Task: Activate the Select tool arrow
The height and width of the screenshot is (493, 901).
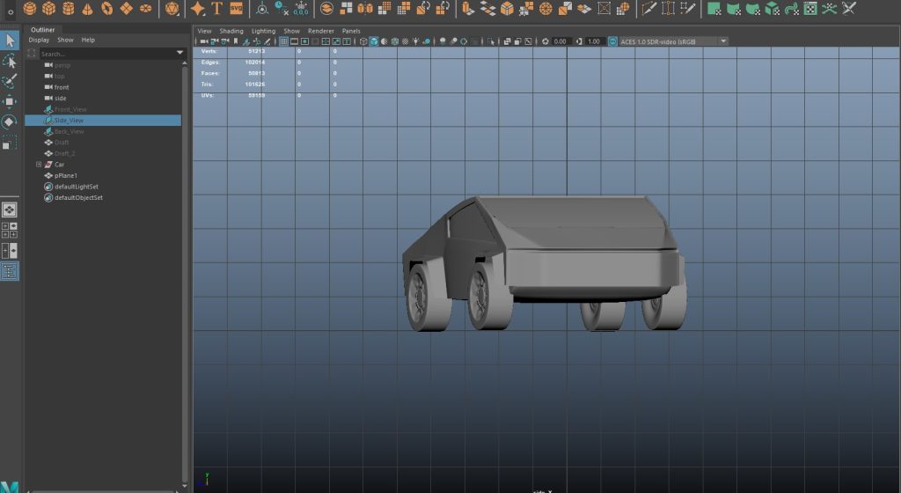Action: coord(10,40)
